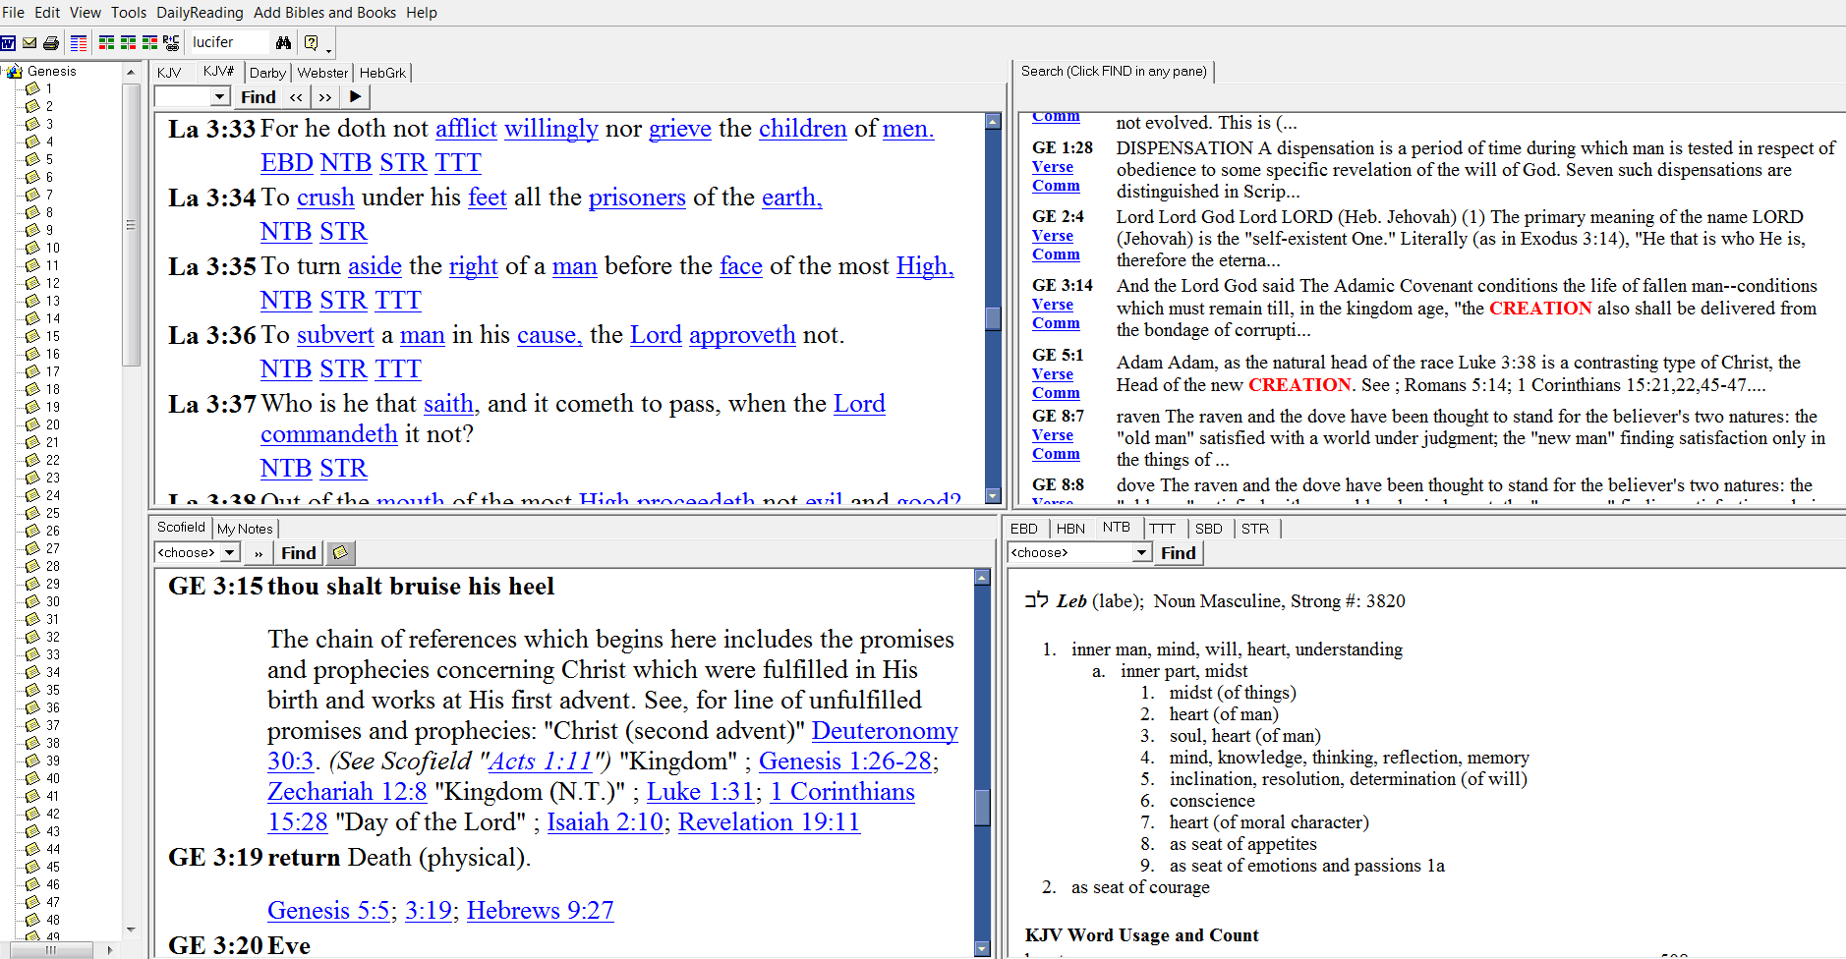The width and height of the screenshot is (1846, 959).
Task: Select chapter 10 in Genesis tree
Action: tap(52, 248)
